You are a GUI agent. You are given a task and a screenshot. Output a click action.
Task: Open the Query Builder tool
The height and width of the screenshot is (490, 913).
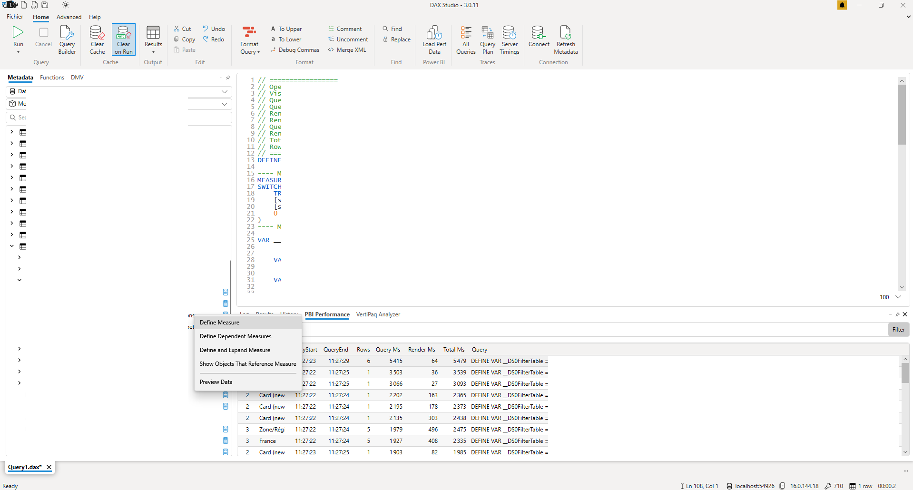coord(67,39)
